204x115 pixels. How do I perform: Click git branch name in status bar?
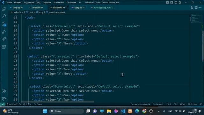[x=12, y=104]
